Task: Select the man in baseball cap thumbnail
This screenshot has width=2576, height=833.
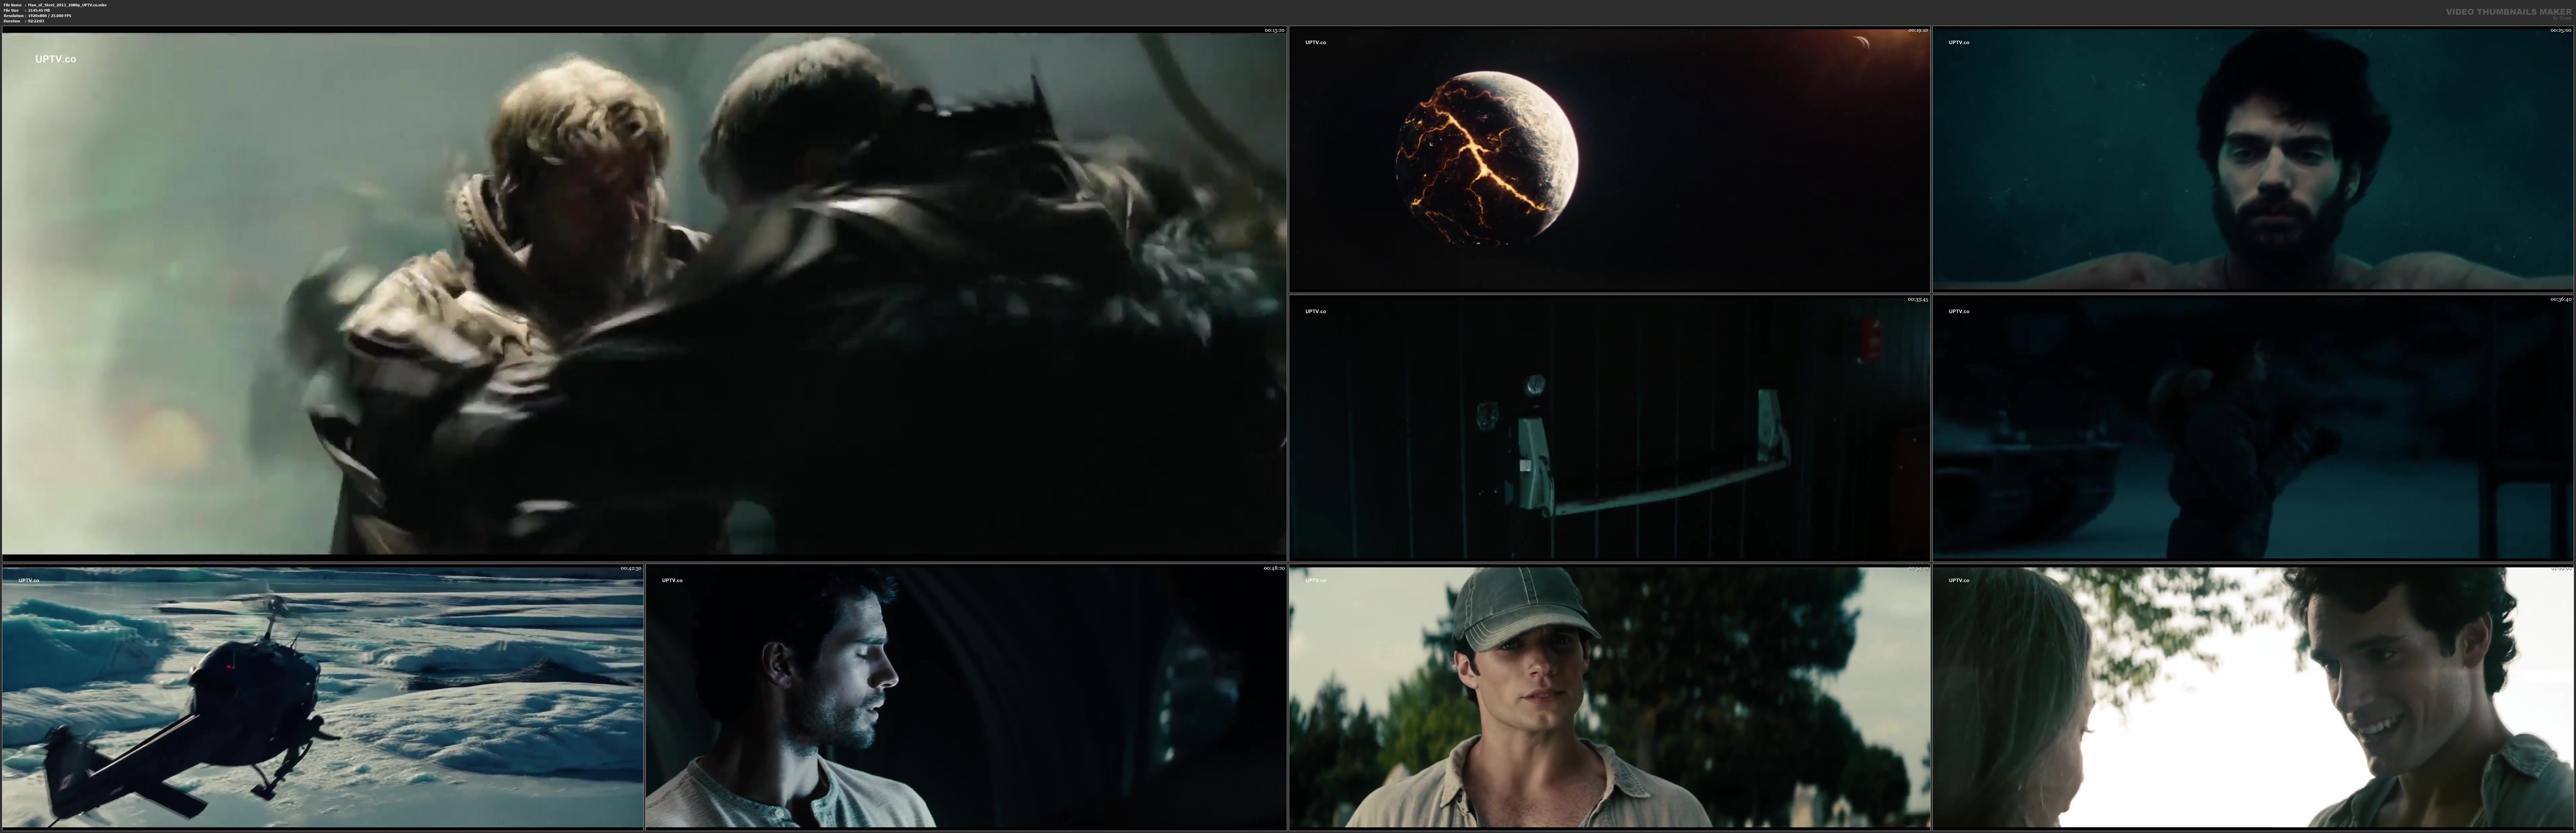Action: click(1609, 697)
